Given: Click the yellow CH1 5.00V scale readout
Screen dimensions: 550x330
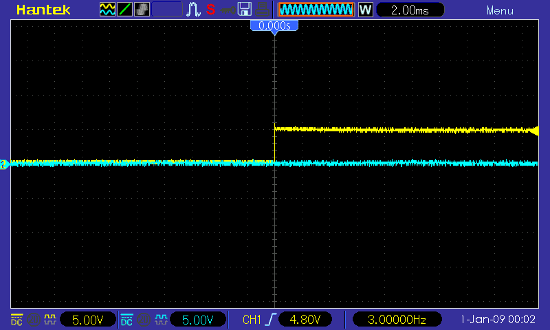Looking at the screenshot, I should pos(88,320).
